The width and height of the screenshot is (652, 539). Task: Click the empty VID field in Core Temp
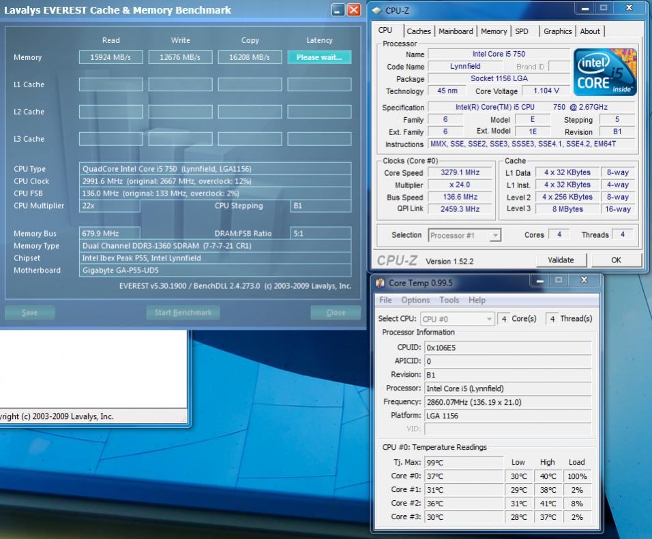[x=507, y=429]
